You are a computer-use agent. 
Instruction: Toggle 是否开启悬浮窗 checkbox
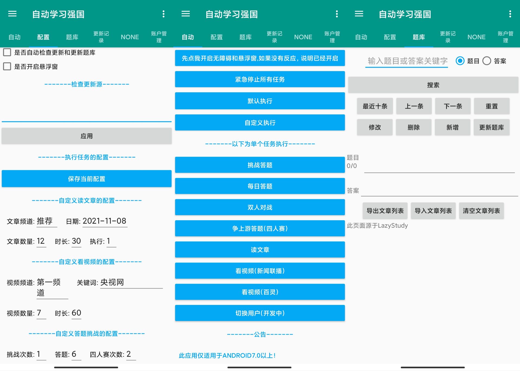7,67
